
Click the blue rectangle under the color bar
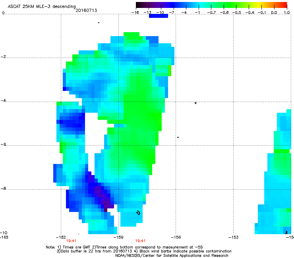point(159,16)
